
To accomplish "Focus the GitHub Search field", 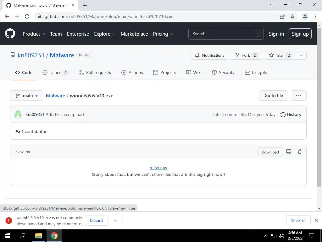I will (226, 34).
